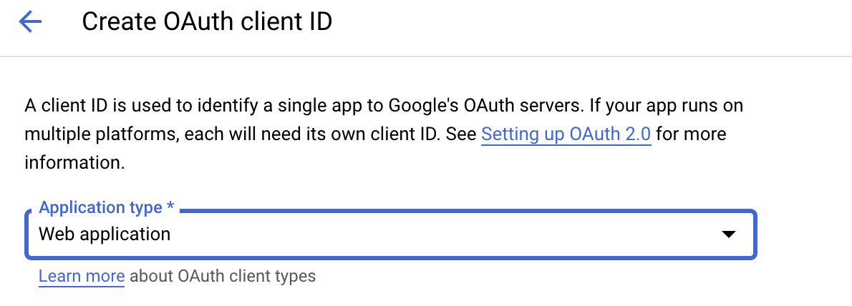
Task: Expand options via the black triangle arrow
Action: tap(727, 235)
